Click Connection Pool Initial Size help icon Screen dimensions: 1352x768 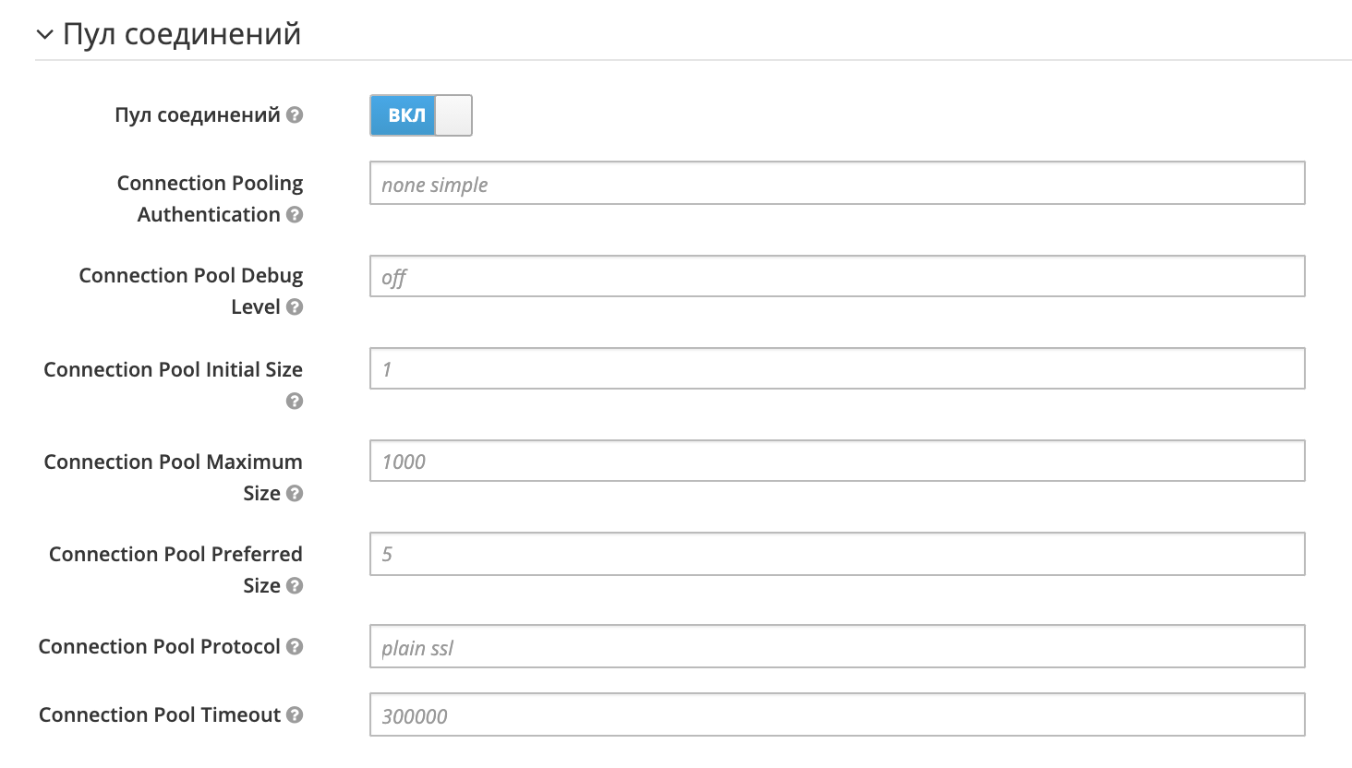click(295, 401)
